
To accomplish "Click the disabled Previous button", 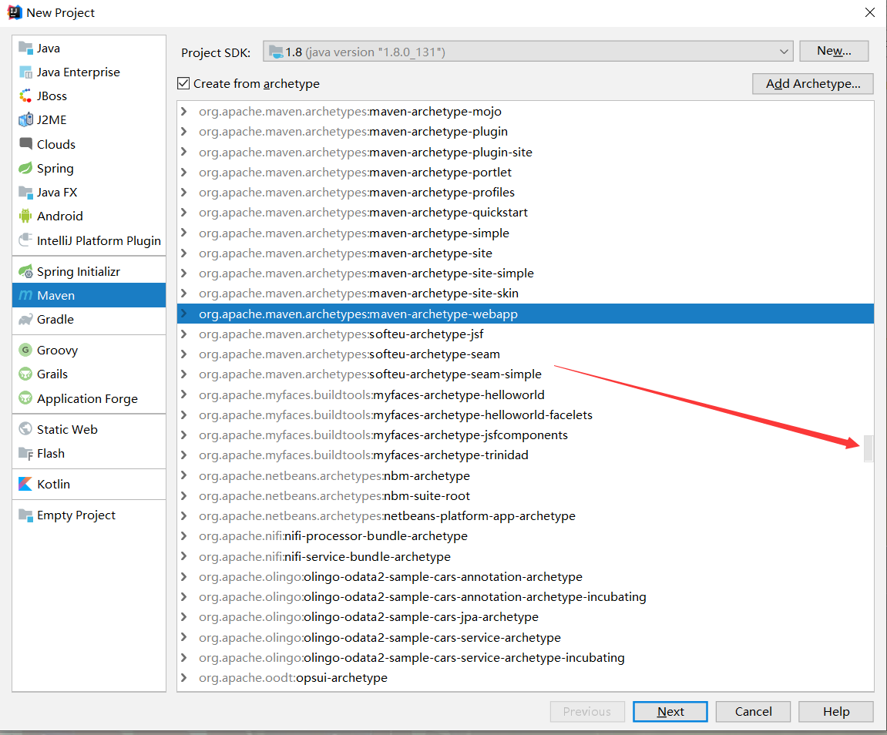I will [587, 711].
